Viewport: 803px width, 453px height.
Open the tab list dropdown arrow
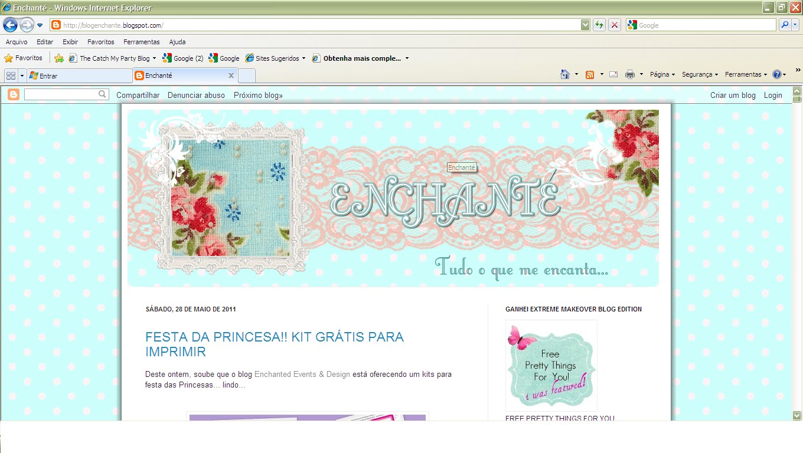22,75
